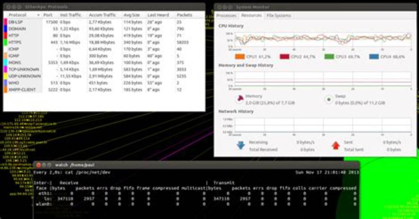Open the red CPU2 color picker

point(284,57)
